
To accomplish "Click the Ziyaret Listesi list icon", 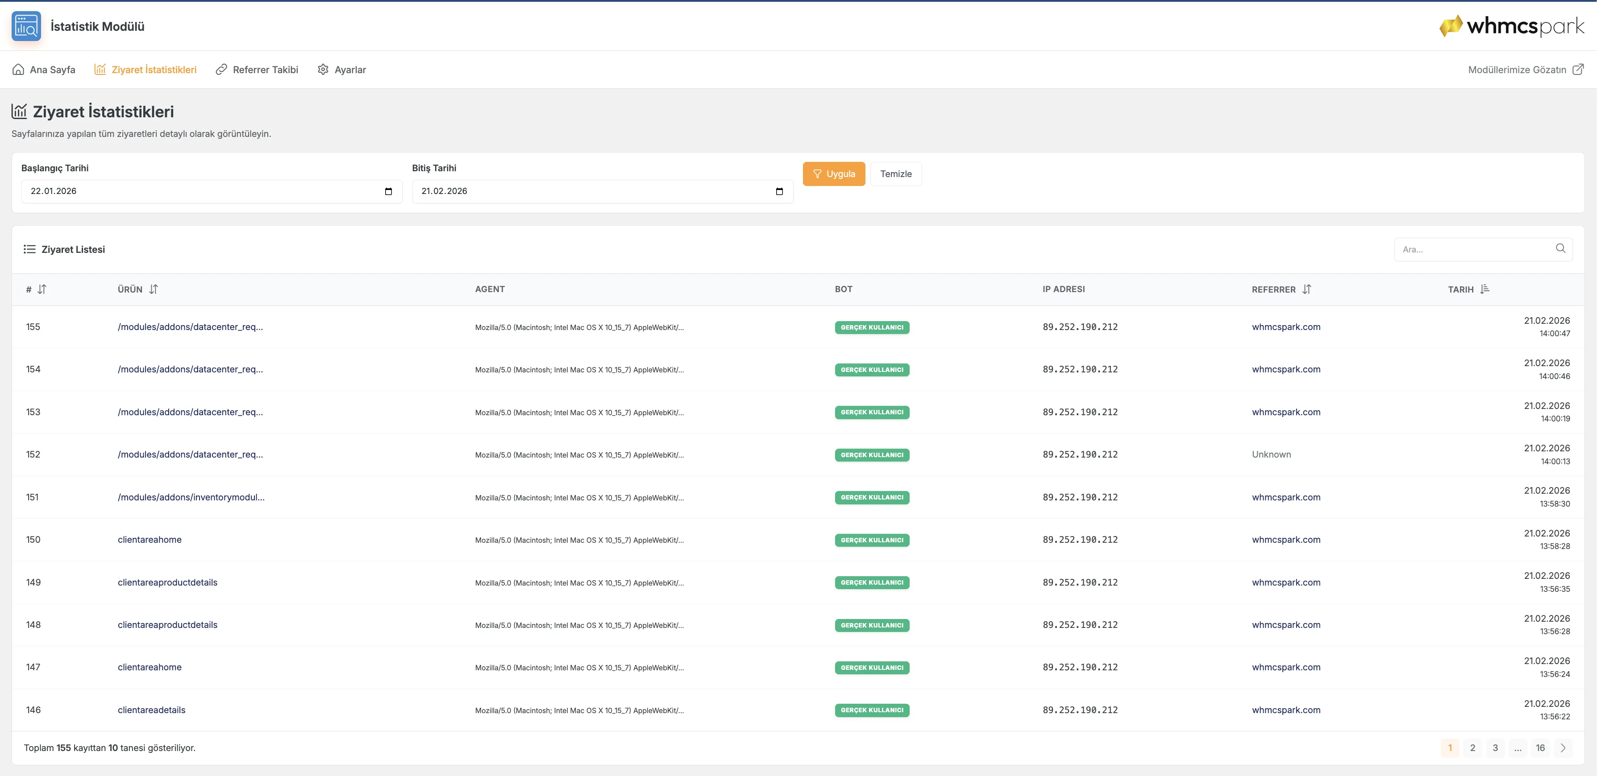I will (x=29, y=249).
